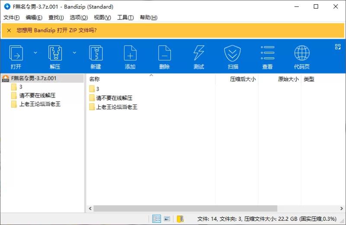Toggle thumbnail view in status bar
The width and height of the screenshot is (346, 225).
coord(167,219)
